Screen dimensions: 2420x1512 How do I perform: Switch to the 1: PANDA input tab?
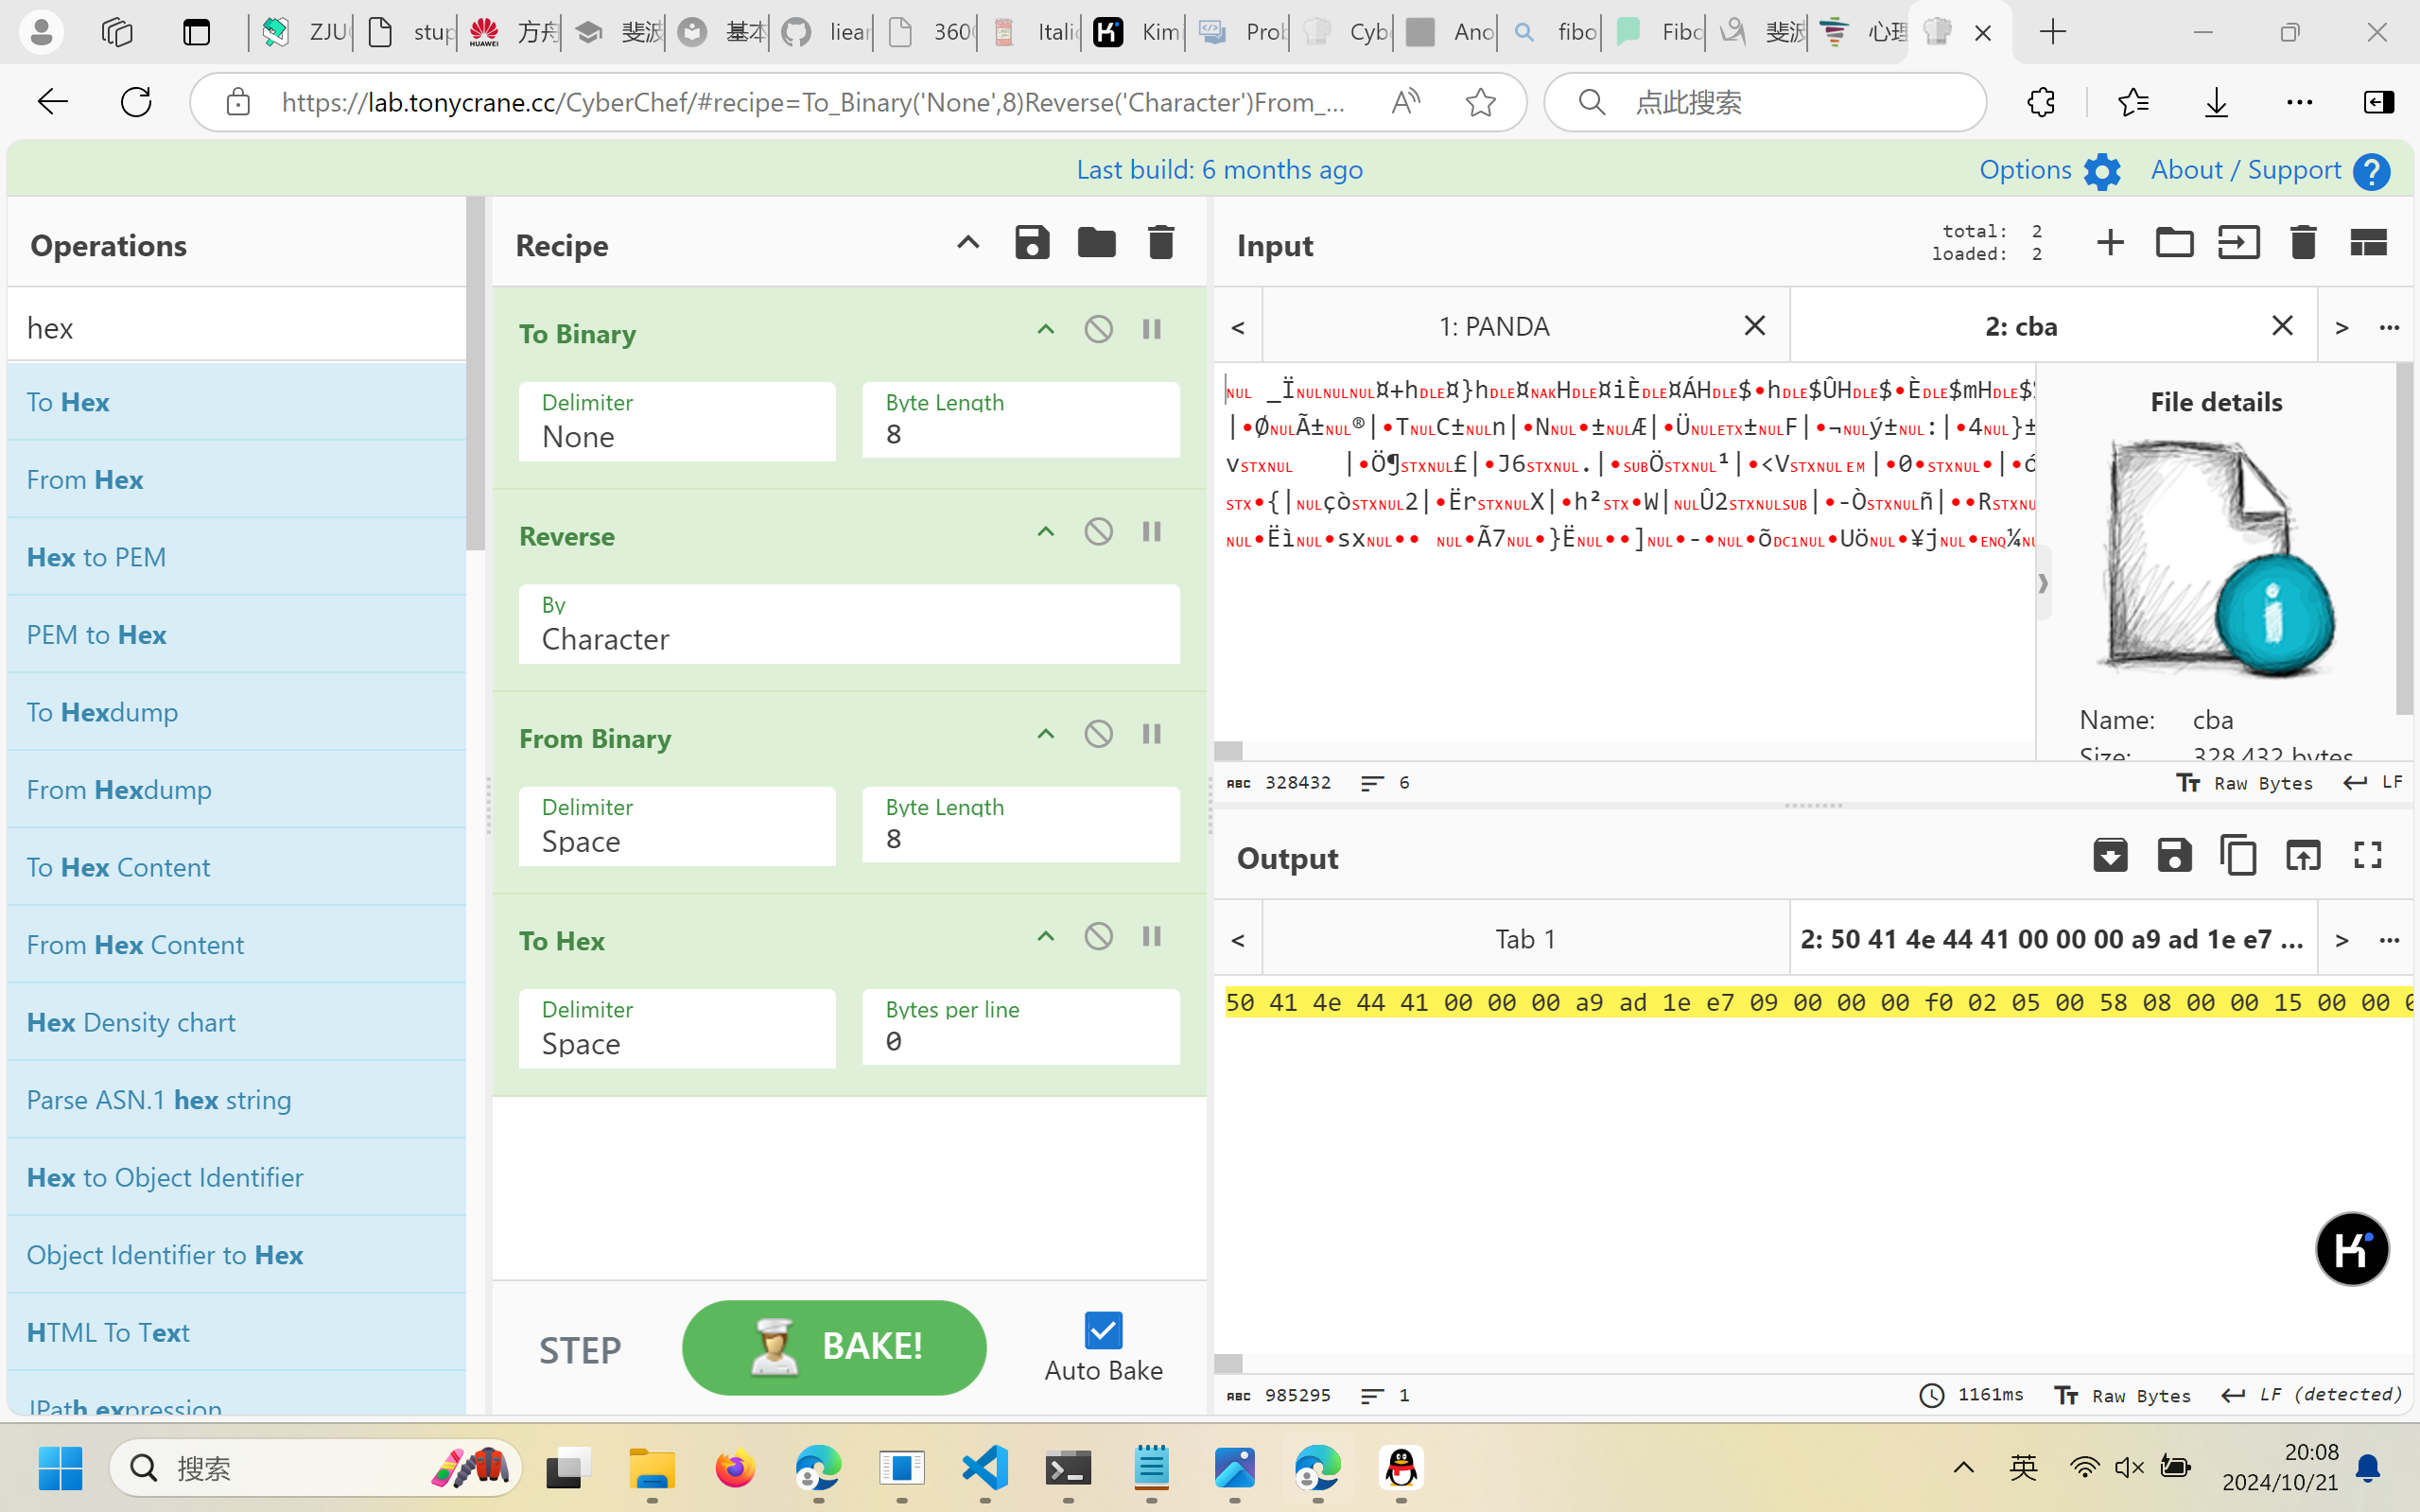click(1494, 327)
